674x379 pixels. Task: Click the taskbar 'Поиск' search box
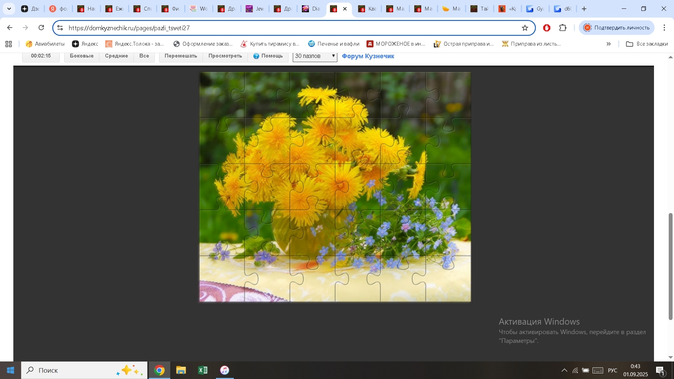(84, 370)
